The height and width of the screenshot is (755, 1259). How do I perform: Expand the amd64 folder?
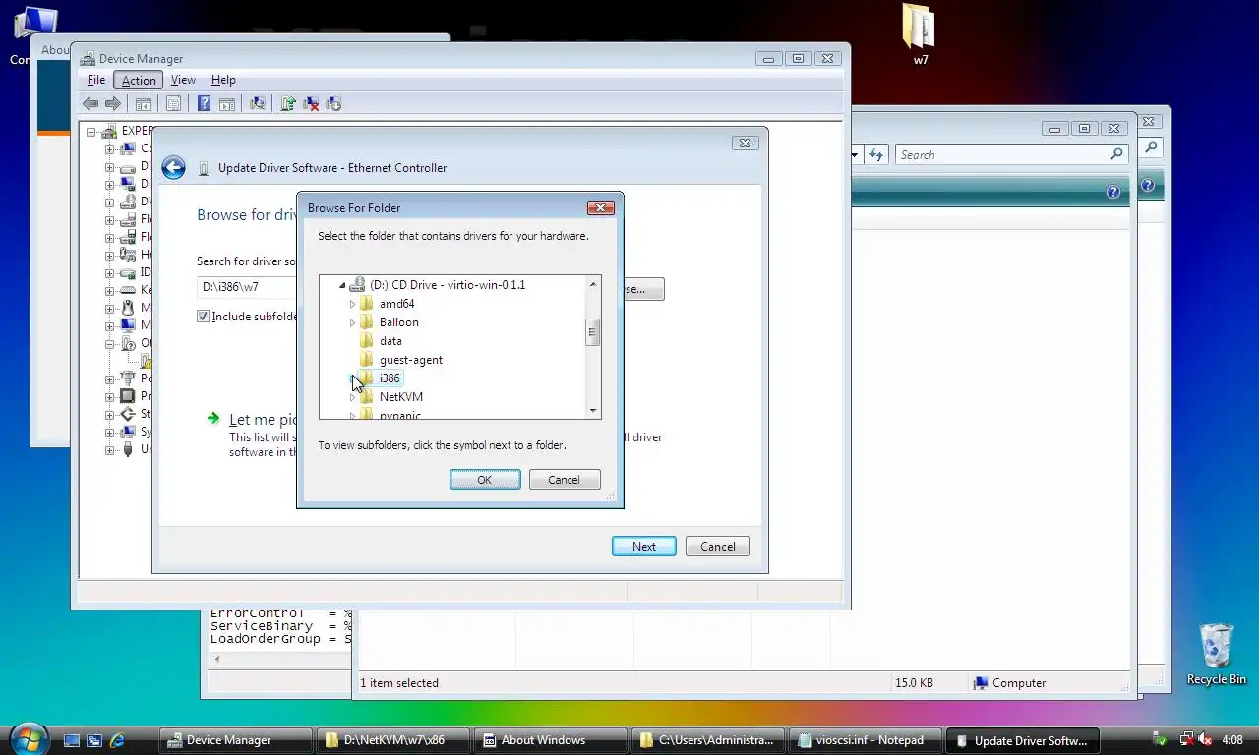pos(353,304)
